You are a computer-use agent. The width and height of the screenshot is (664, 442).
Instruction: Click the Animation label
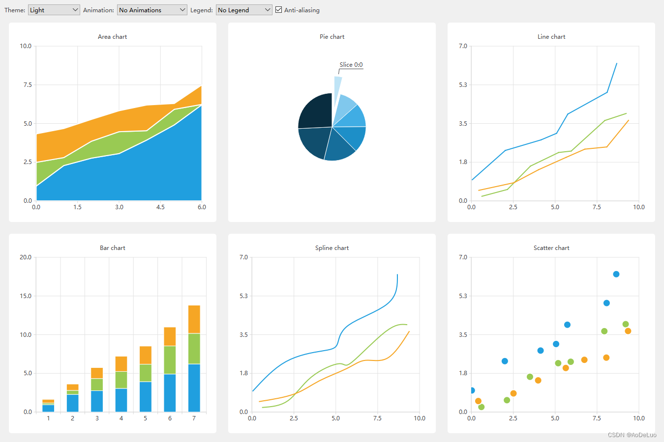[x=98, y=10]
